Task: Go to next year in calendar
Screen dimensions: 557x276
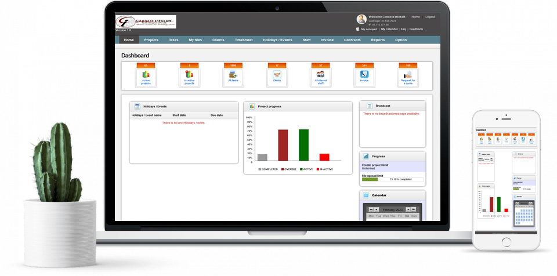Action: (x=414, y=209)
